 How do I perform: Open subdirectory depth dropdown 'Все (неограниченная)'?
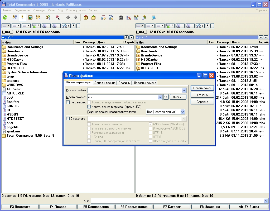tap(183, 112)
